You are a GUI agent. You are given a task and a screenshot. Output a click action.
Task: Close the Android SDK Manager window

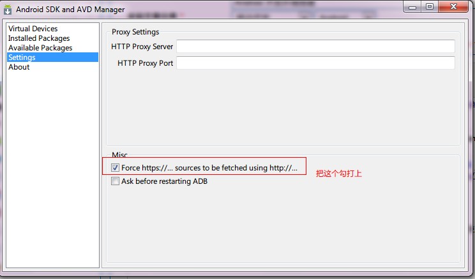point(453,7)
